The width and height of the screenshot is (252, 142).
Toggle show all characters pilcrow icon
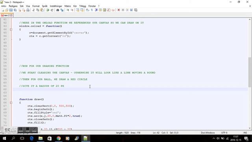[x=92, y=10]
